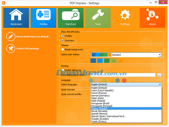Open the Profiles tile
169x127 pixels.
pos(43,18)
